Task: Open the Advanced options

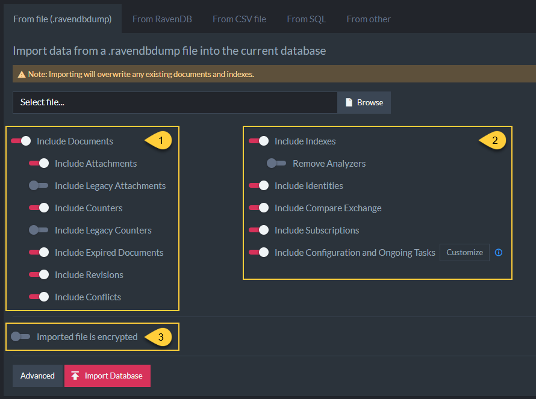Action: [x=37, y=376]
